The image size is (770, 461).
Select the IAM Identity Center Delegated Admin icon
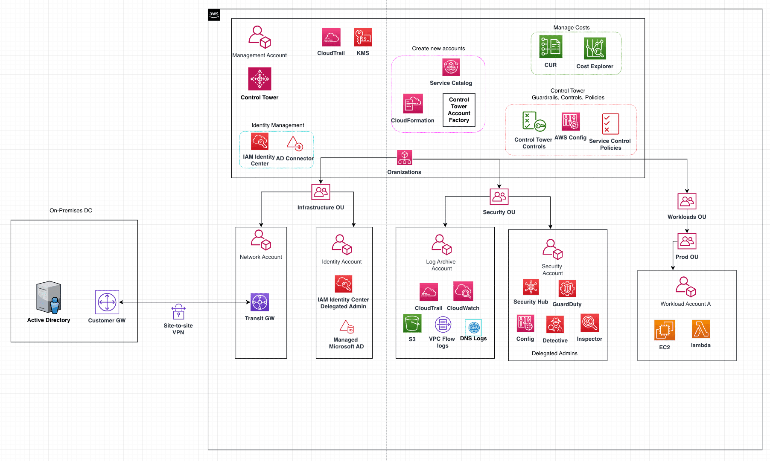click(344, 284)
